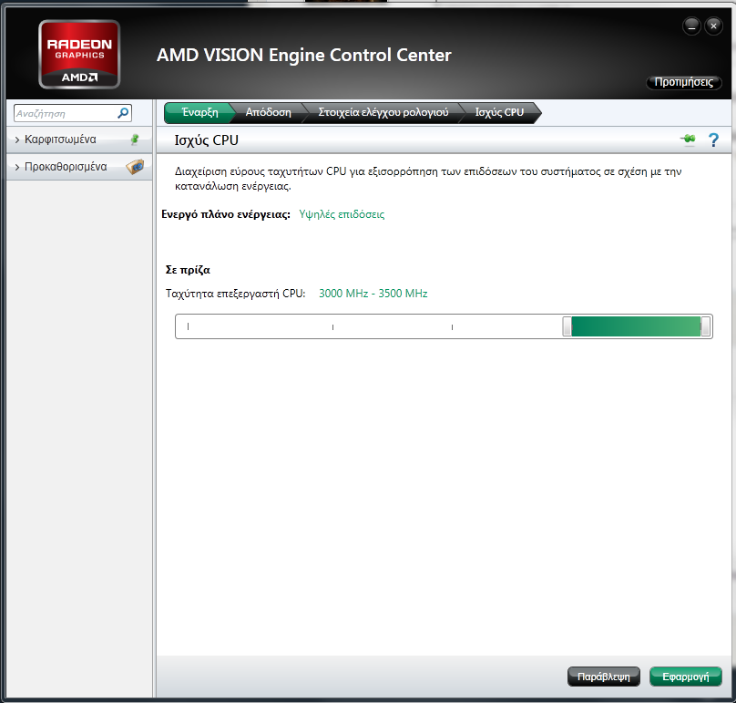Click the maximum CPU speed slider handle
Viewport: 736px width, 703px height.
(x=705, y=326)
